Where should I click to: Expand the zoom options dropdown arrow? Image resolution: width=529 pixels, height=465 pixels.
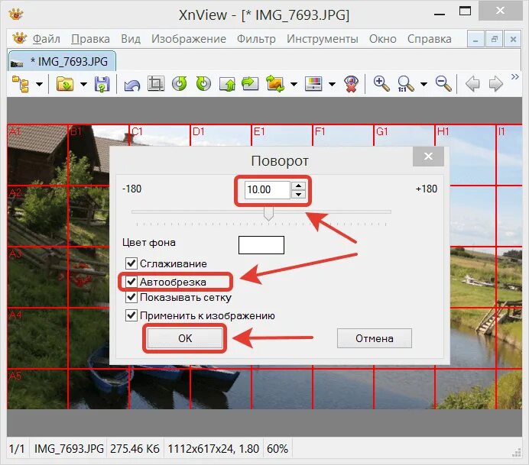(424, 84)
